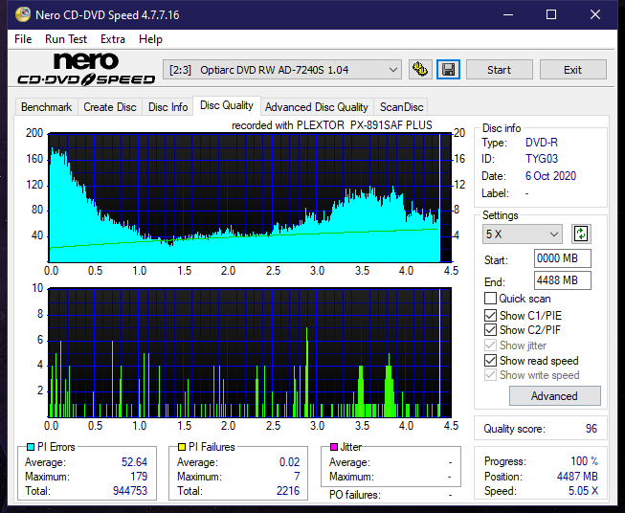Click the Quality score value 96
This screenshot has height=513, width=625.
(592, 429)
